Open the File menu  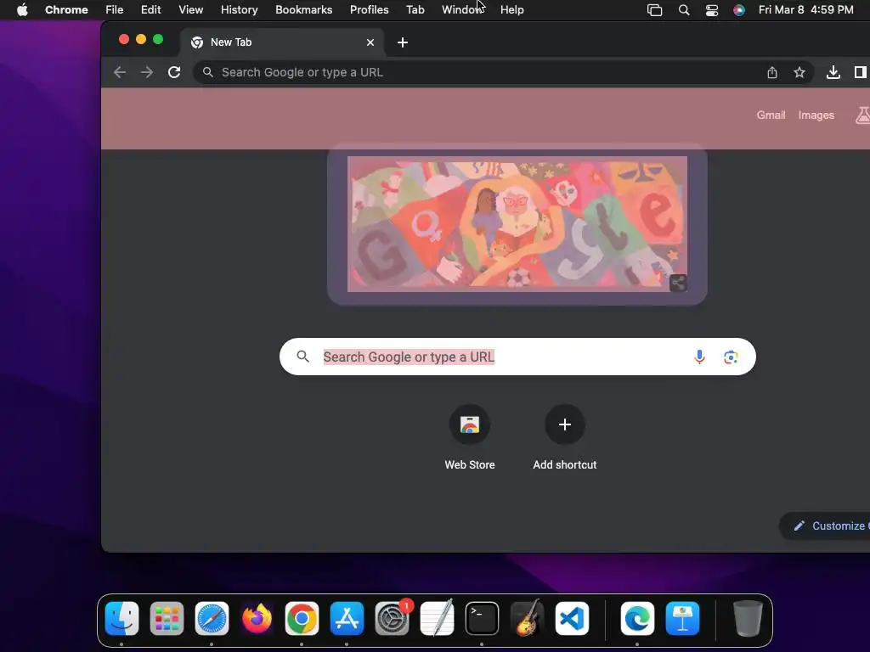pyautogui.click(x=115, y=10)
